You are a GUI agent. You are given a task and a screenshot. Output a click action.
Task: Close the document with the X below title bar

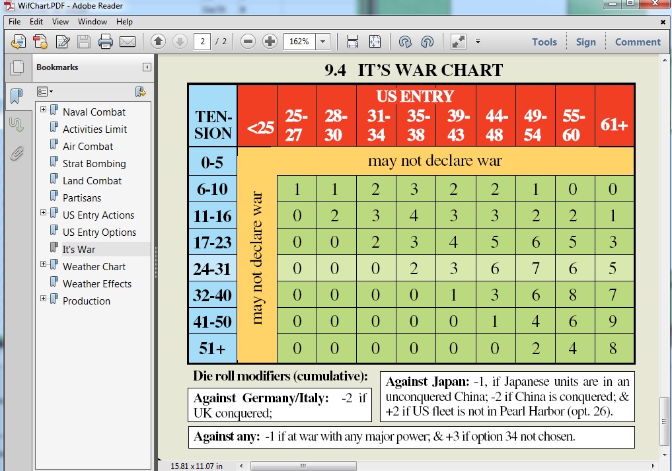point(663,22)
